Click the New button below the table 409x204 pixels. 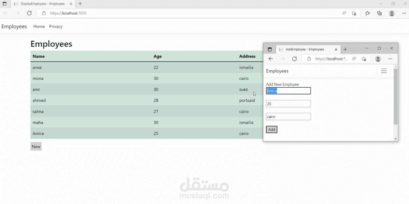coord(36,146)
